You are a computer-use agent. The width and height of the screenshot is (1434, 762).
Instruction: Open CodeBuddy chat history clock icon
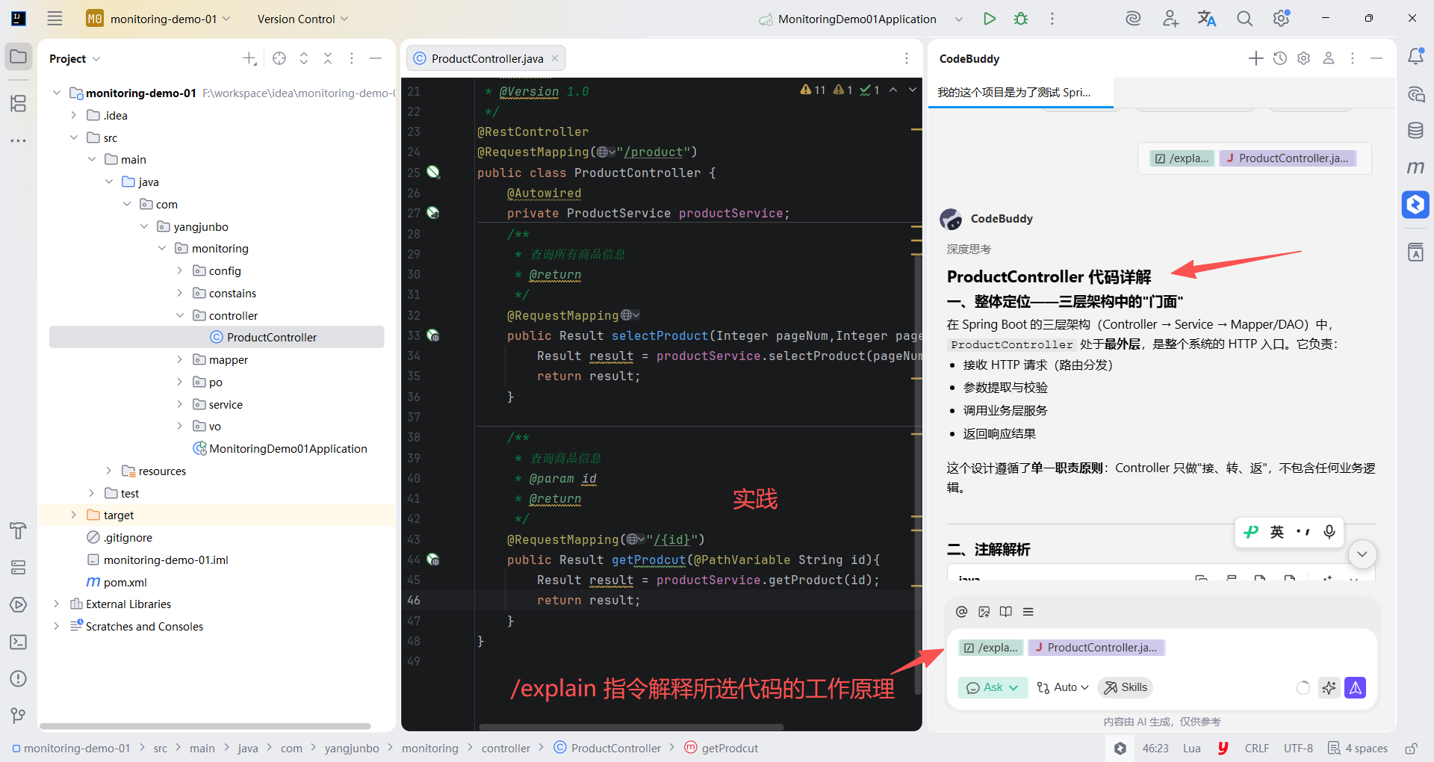pyautogui.click(x=1280, y=58)
